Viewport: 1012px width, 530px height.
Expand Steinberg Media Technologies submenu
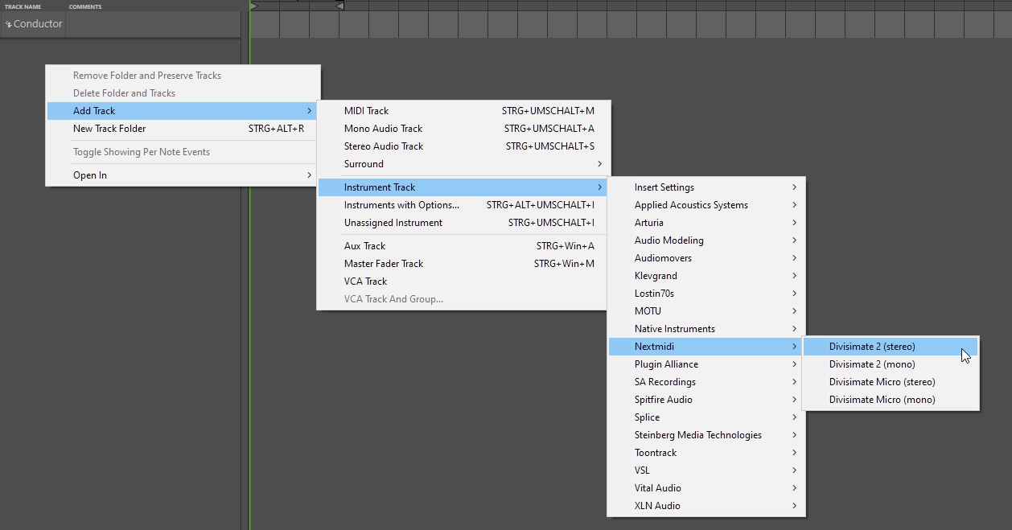706,435
